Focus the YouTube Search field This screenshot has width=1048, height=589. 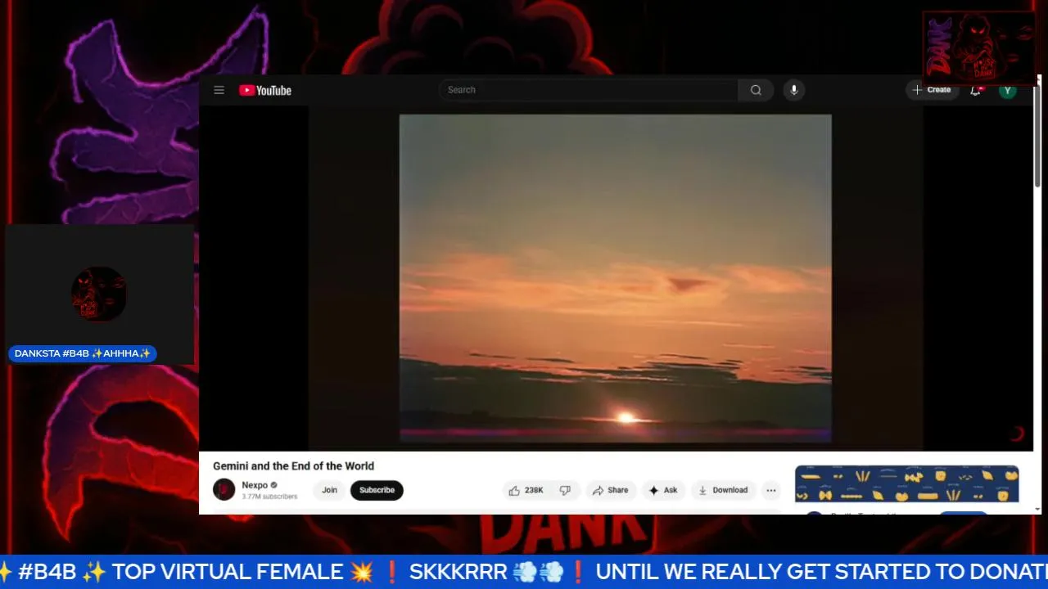[589, 90]
